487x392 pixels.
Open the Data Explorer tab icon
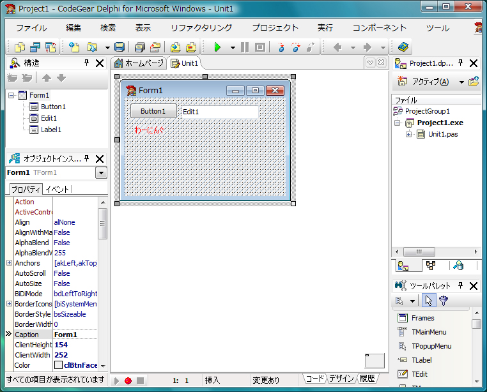click(x=458, y=266)
